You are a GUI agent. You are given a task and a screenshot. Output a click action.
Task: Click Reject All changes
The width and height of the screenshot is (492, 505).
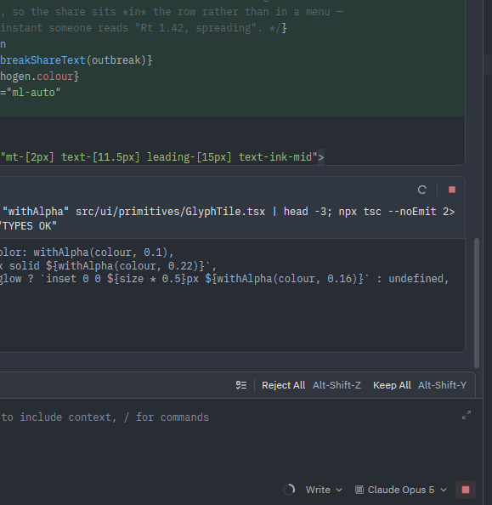[283, 385]
